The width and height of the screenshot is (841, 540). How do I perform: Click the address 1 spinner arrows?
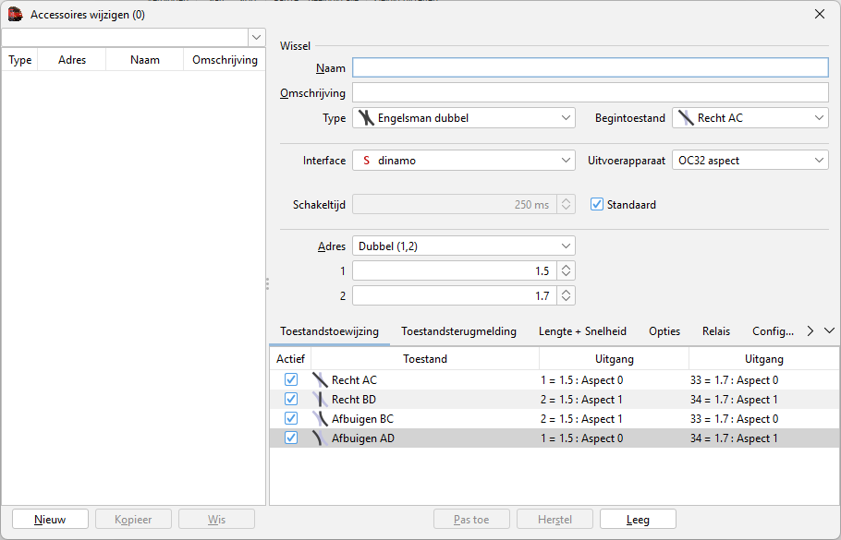click(x=567, y=271)
